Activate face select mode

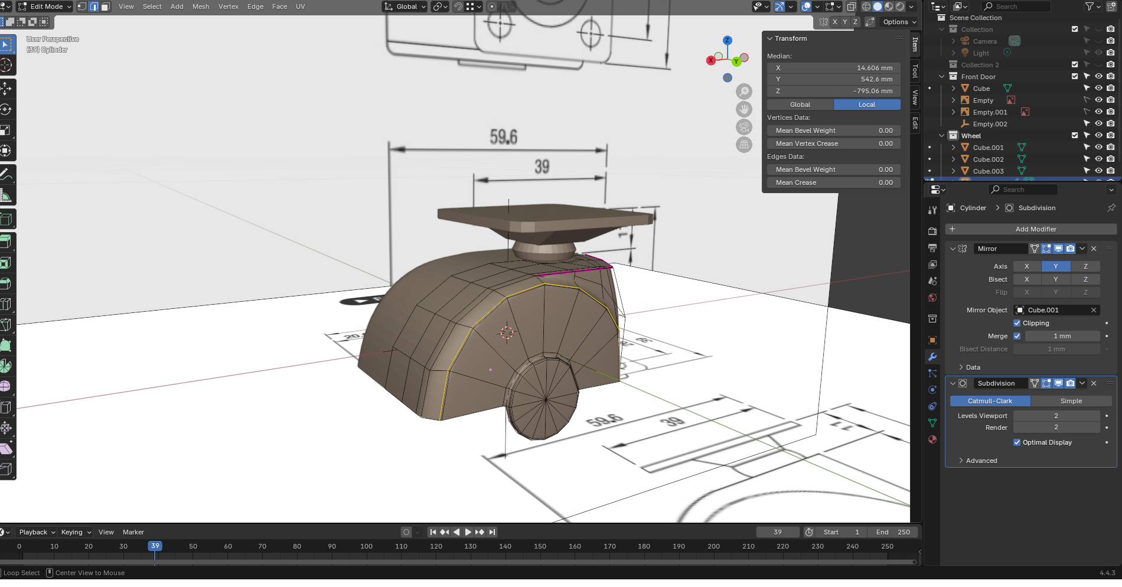click(x=105, y=6)
